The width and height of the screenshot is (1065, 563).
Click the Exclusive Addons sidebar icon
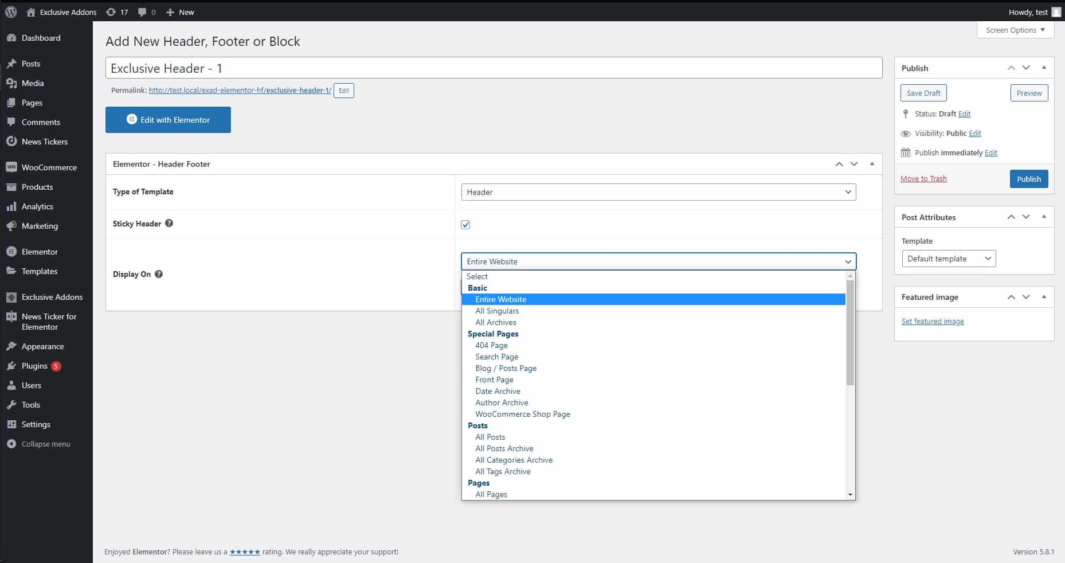coord(11,297)
